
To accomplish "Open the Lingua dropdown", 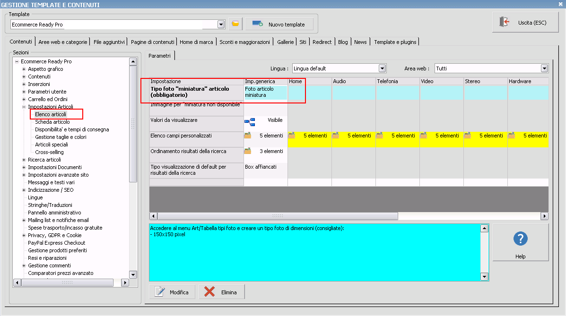I will [383, 68].
